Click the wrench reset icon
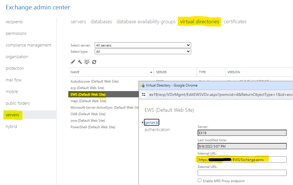 (80, 62)
